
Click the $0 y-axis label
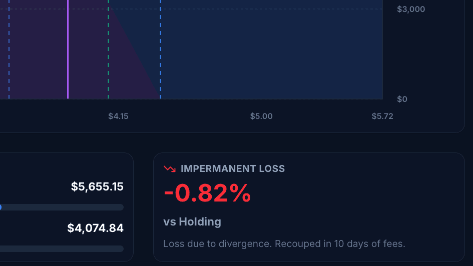[402, 99]
